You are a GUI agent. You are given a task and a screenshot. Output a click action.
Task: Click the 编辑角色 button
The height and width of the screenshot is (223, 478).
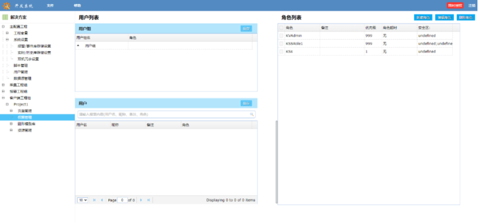pyautogui.click(x=445, y=18)
